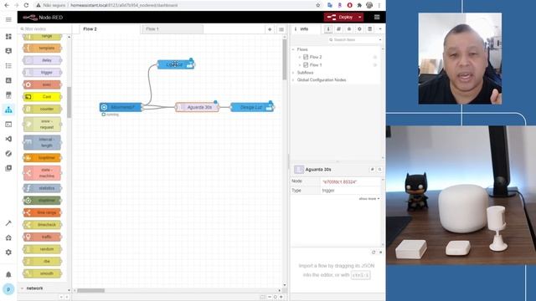Click the Search flows input field
Image resolution: width=536 pixels, height=301 pixels.
353,40
